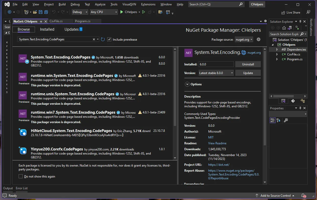Refresh the NuGet package search results
The image size is (317, 200).
pos(103,39)
